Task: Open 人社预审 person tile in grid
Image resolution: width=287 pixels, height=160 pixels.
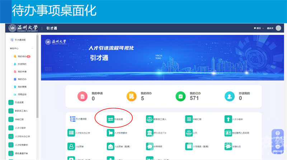Action: tap(76, 146)
